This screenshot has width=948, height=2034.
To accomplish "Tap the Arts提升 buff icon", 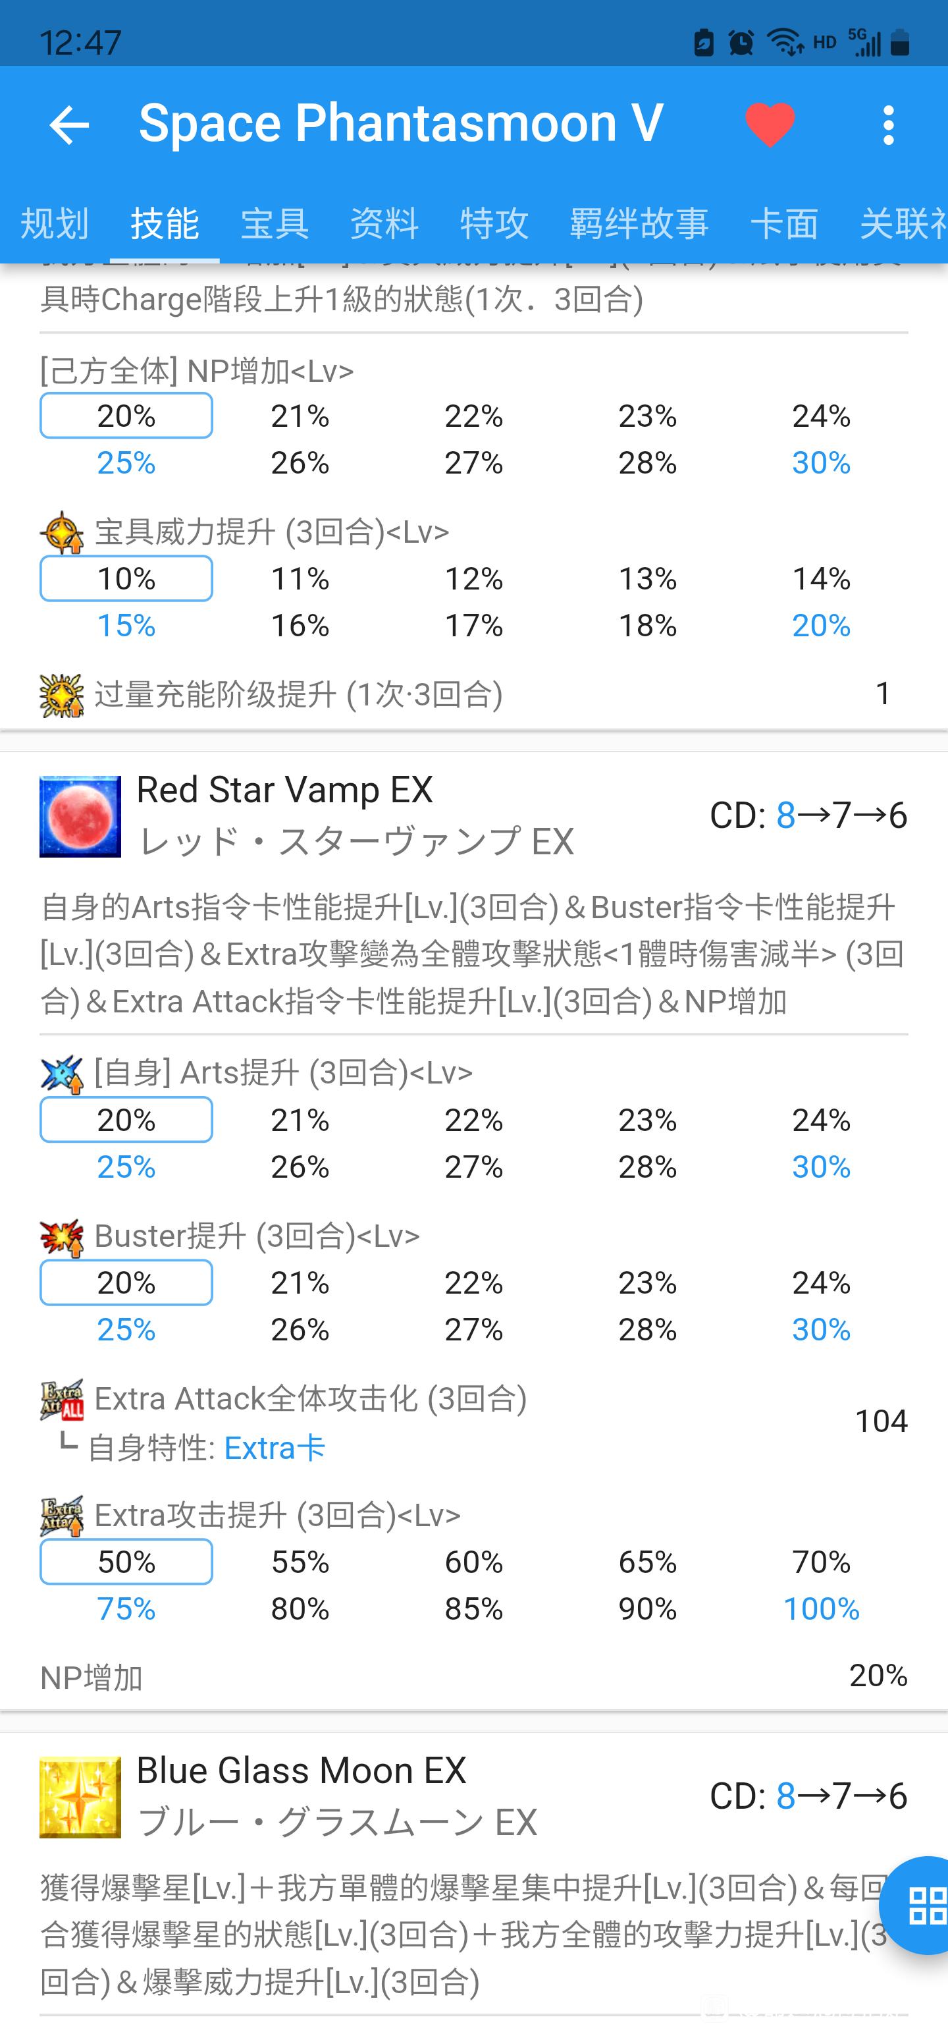I will [x=62, y=1073].
